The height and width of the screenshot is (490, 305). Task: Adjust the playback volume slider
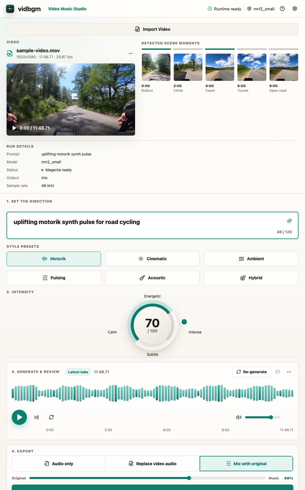click(262, 417)
